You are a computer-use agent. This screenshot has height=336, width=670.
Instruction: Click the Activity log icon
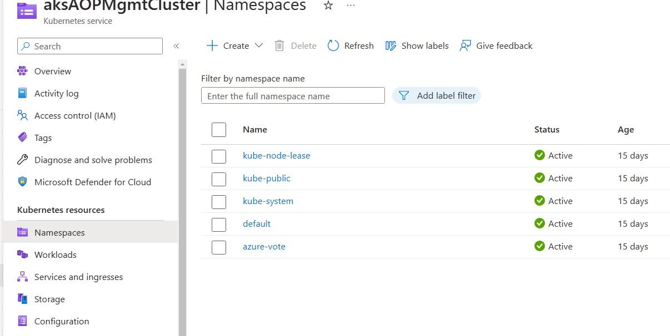coord(22,93)
